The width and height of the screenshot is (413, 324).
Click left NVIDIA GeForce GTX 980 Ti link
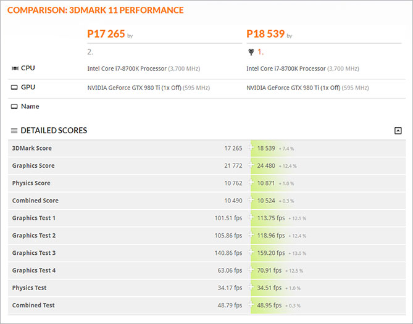point(134,88)
